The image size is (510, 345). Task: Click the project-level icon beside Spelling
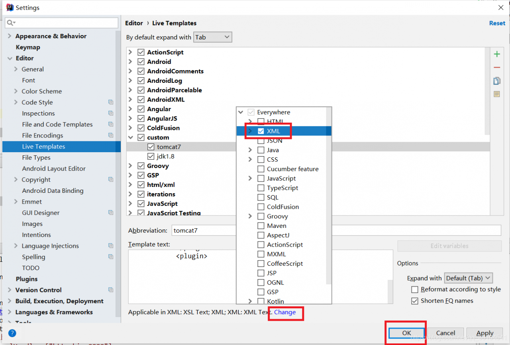click(x=111, y=257)
